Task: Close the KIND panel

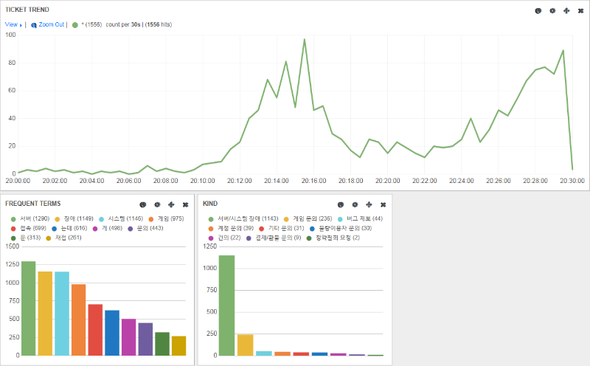Action: click(383, 204)
